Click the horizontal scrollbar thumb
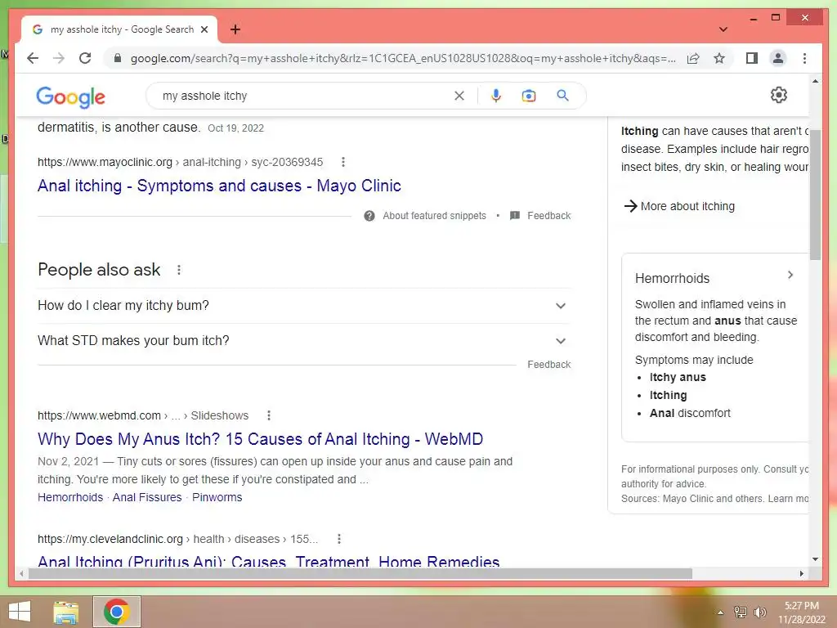This screenshot has height=628, width=837. click(360, 573)
